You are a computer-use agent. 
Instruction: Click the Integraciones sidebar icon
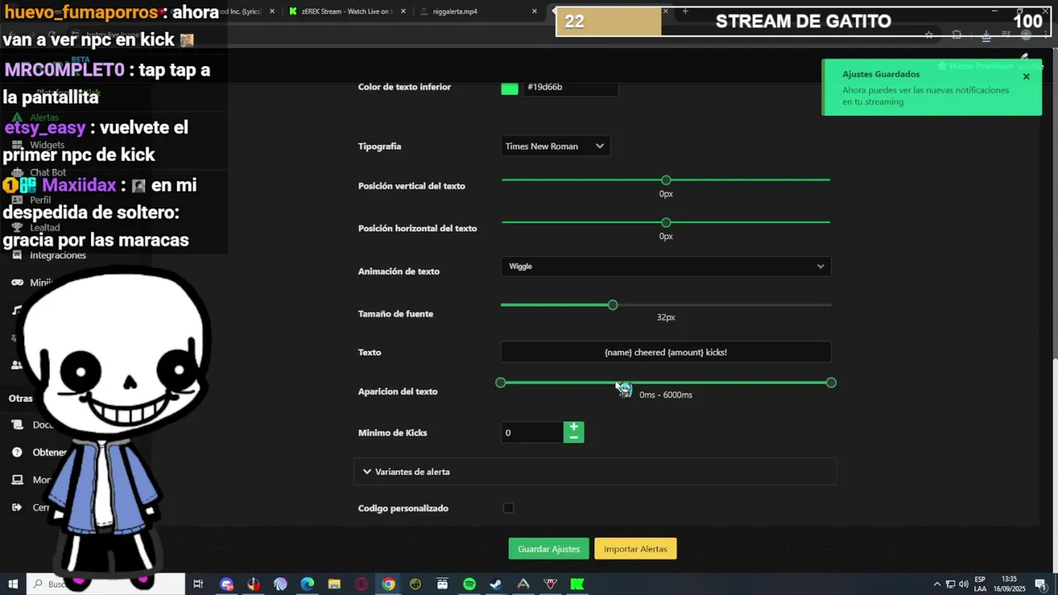(17, 255)
